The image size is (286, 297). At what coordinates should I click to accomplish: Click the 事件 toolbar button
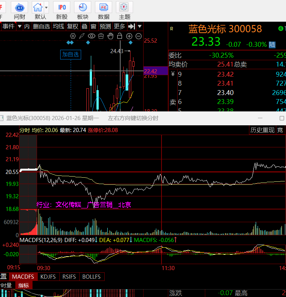tap(8, 26)
